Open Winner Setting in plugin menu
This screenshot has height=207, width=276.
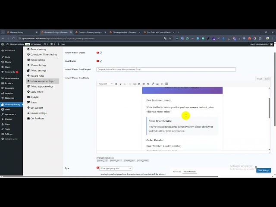36,65
